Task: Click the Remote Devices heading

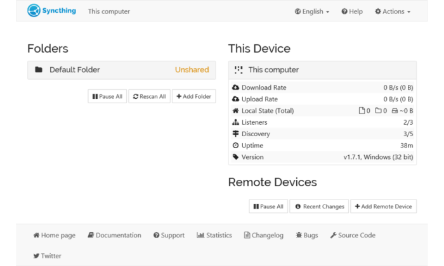Action: (x=272, y=182)
